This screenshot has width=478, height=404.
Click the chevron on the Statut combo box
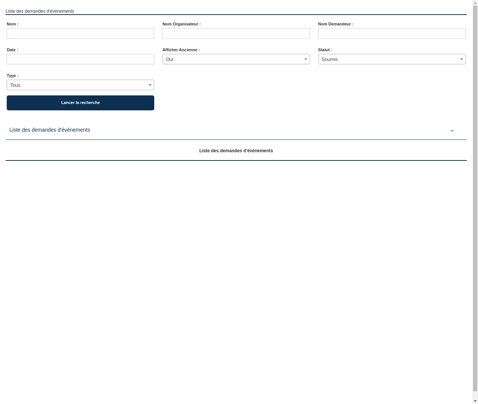[461, 59]
